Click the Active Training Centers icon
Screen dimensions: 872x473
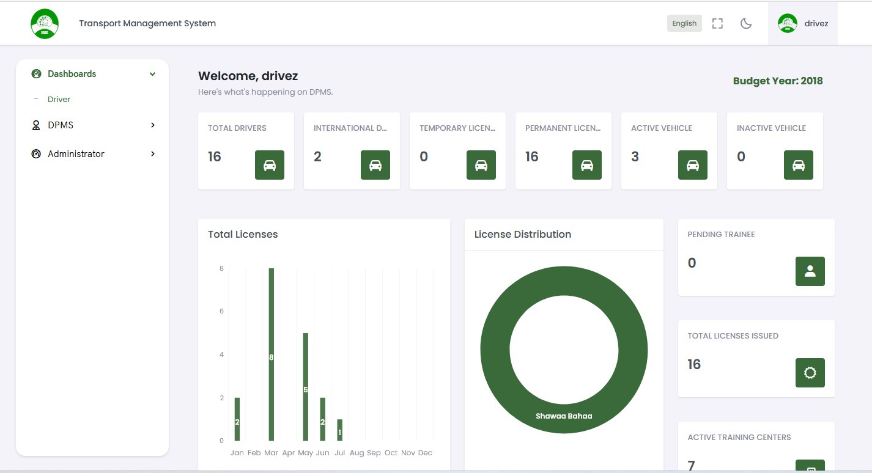coord(810,466)
